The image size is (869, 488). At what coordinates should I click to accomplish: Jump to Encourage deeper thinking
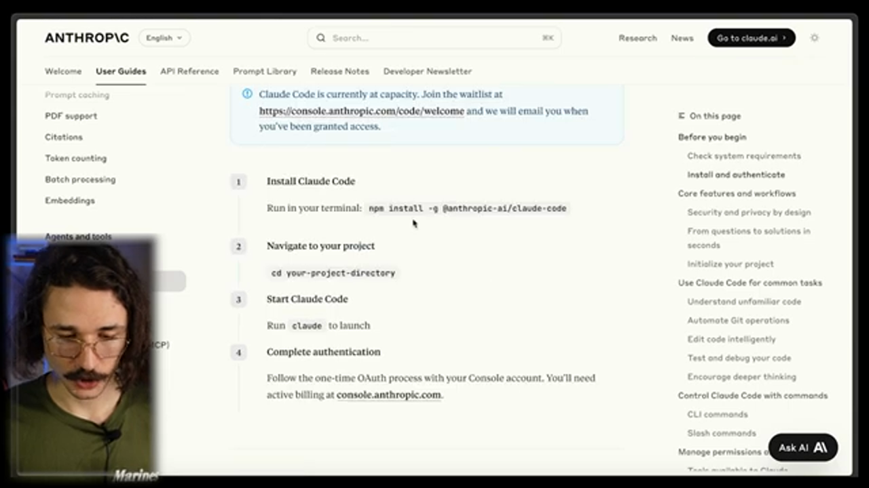point(741,377)
